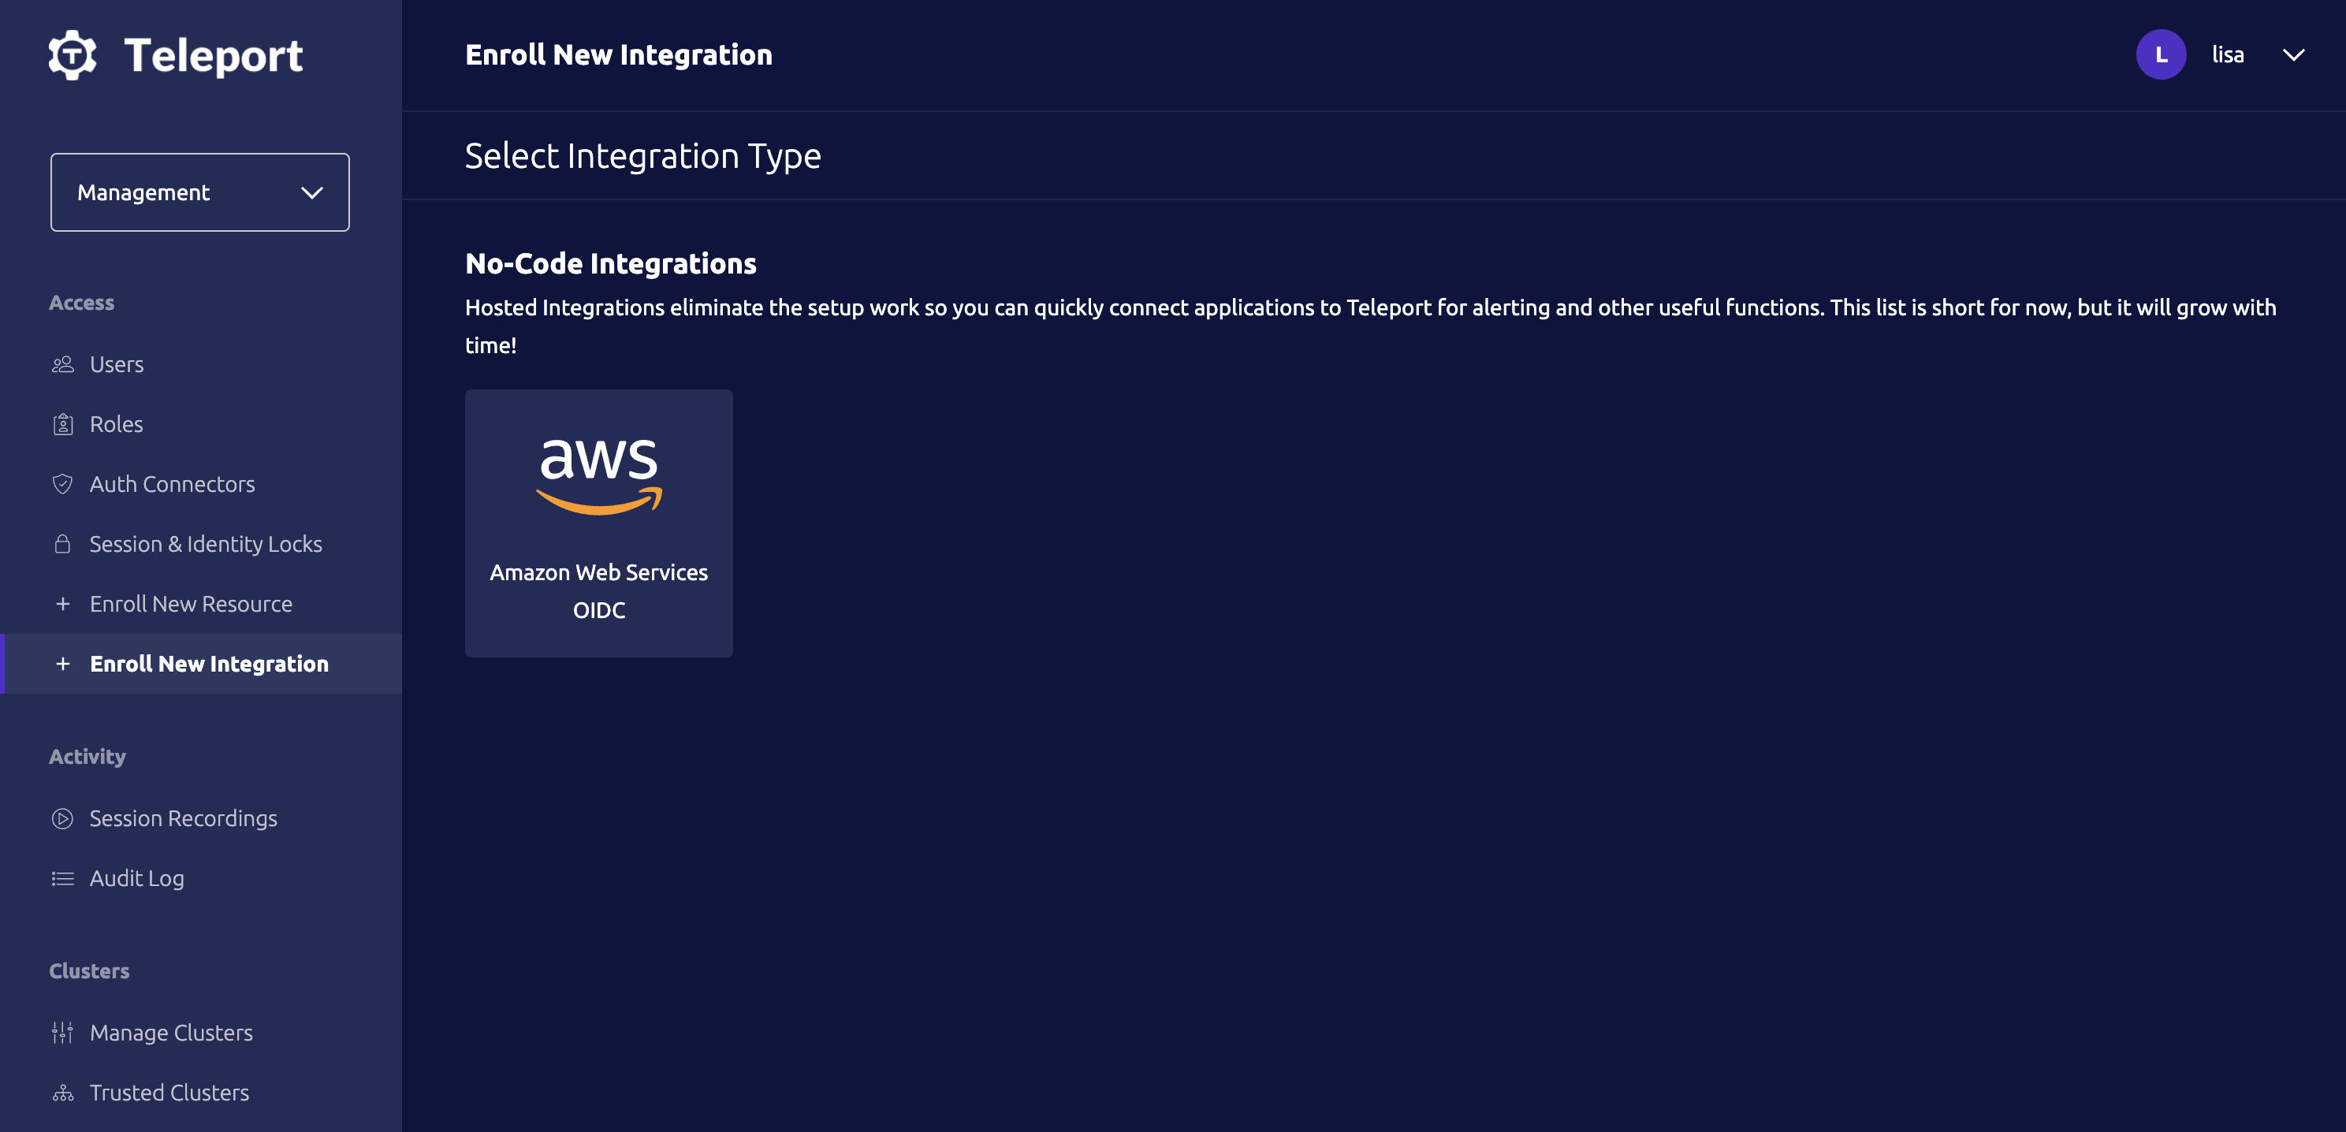Click the Session Recordings play icon
This screenshot has width=2346, height=1132.
[x=62, y=819]
